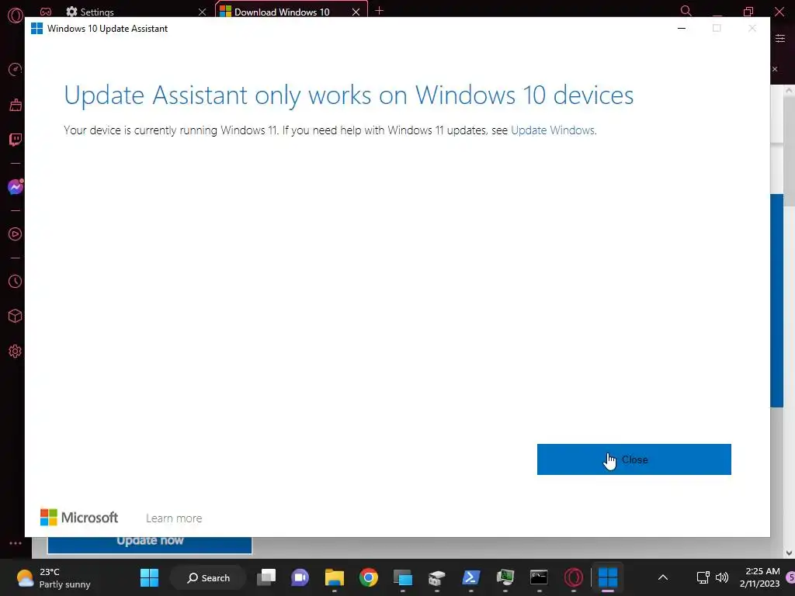
Task: Open Task View on the taskbar
Action: coord(266,577)
